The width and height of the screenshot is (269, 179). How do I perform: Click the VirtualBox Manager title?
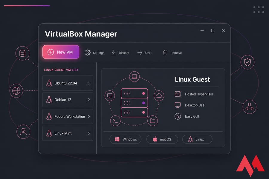(x=81, y=34)
